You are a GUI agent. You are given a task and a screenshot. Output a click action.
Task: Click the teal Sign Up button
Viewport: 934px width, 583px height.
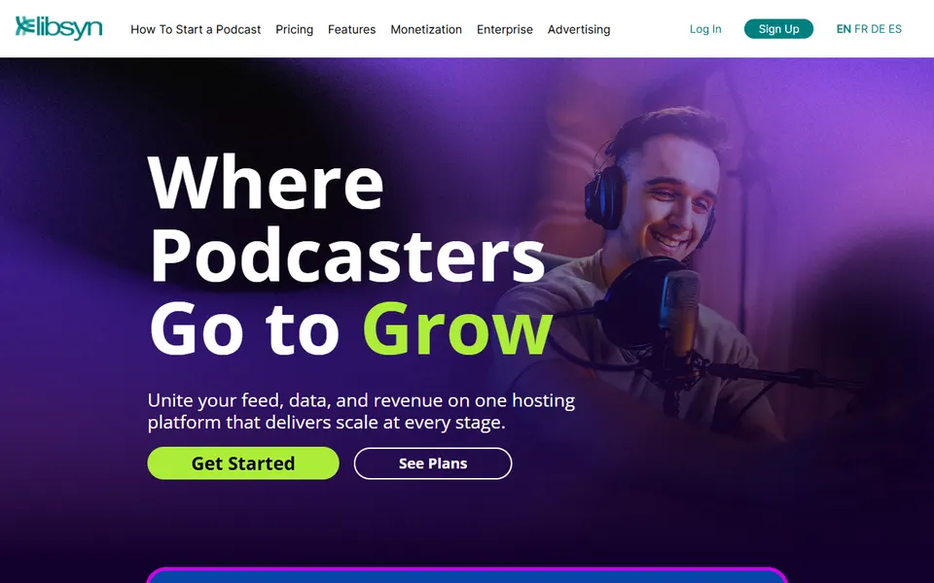tap(778, 28)
